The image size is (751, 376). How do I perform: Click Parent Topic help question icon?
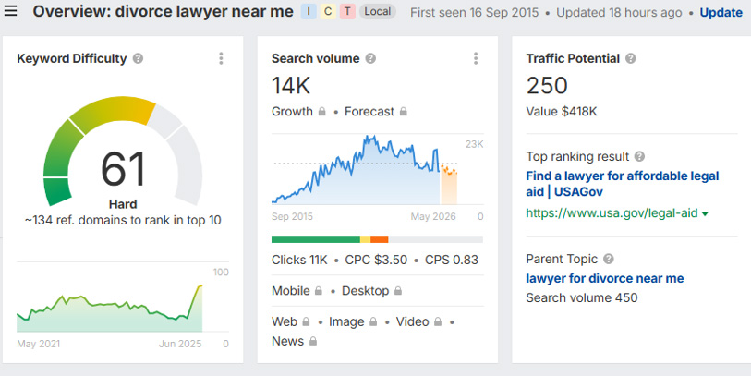[608, 259]
